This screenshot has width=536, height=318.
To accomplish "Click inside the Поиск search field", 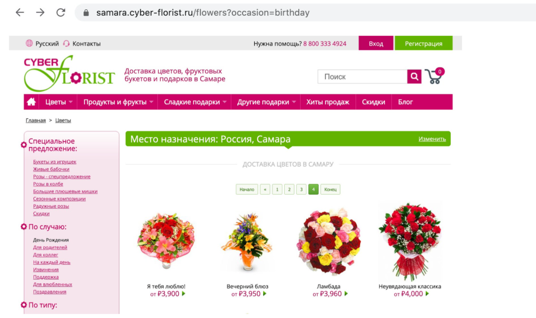I will pos(362,77).
